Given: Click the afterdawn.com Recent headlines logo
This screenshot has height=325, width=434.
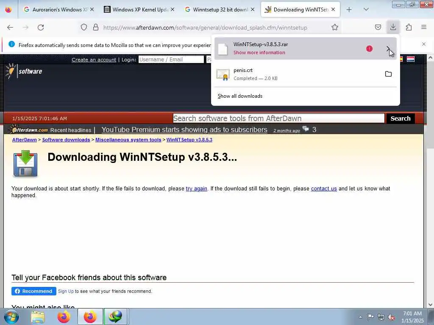Looking at the screenshot, I should coord(28,129).
